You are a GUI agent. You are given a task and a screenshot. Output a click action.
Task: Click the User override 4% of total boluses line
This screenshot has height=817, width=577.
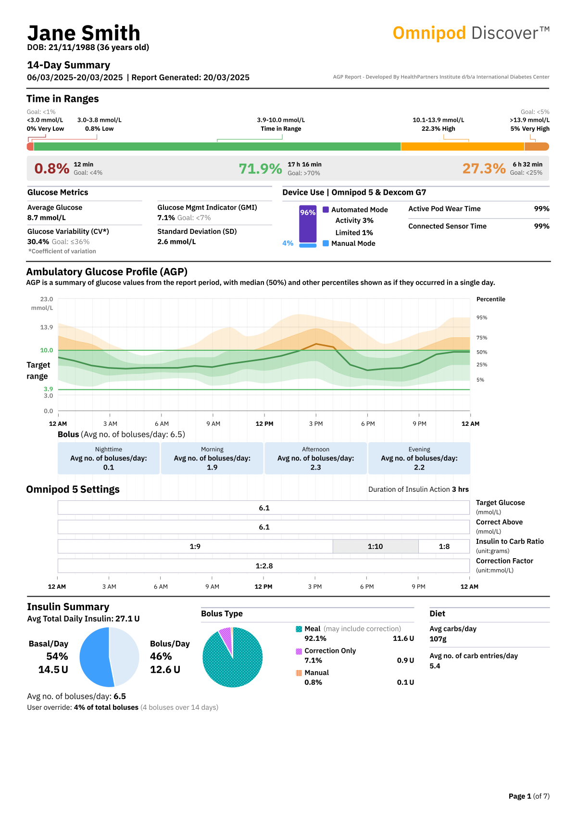click(123, 707)
